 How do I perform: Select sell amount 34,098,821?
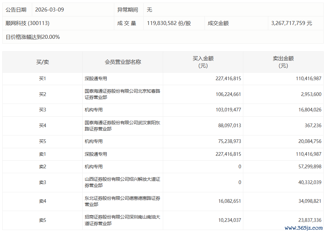click(310, 201)
